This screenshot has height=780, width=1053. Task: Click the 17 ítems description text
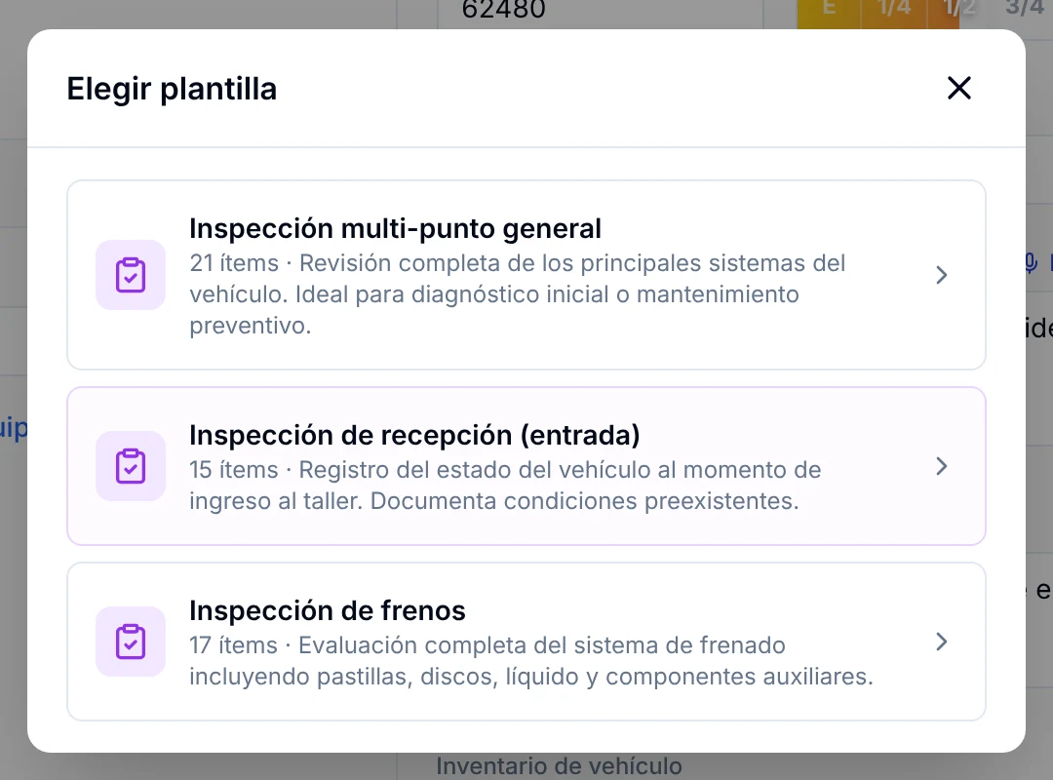point(531,661)
